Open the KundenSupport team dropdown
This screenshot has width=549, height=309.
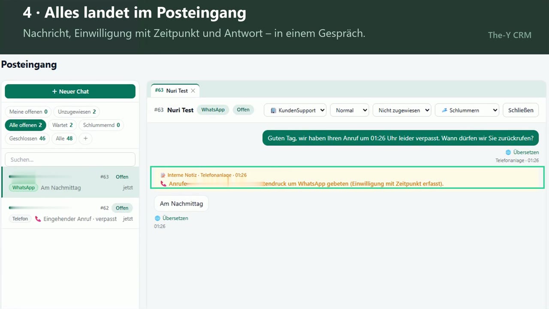(295, 110)
